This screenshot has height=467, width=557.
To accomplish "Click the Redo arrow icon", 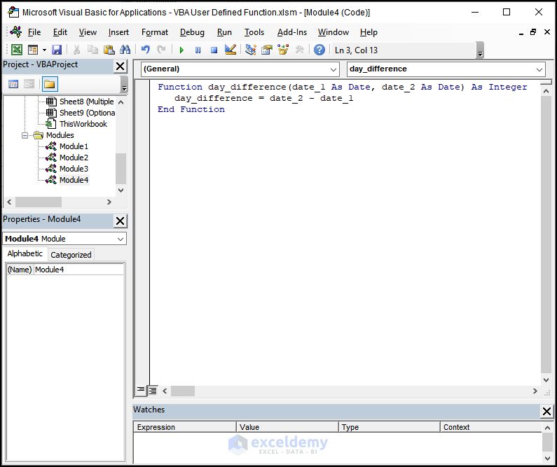I will [x=161, y=50].
